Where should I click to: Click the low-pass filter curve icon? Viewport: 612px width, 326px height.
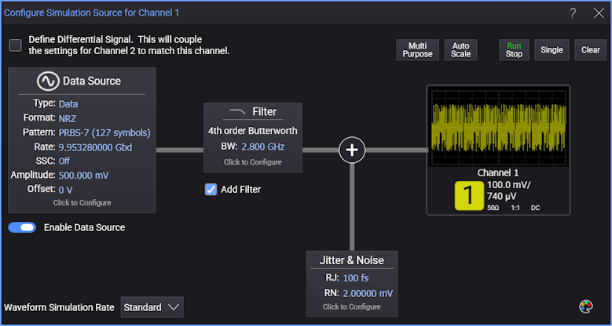(236, 111)
